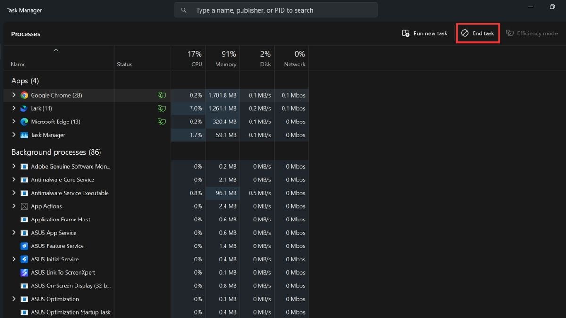Click the Application Frame Host icon

point(24,220)
